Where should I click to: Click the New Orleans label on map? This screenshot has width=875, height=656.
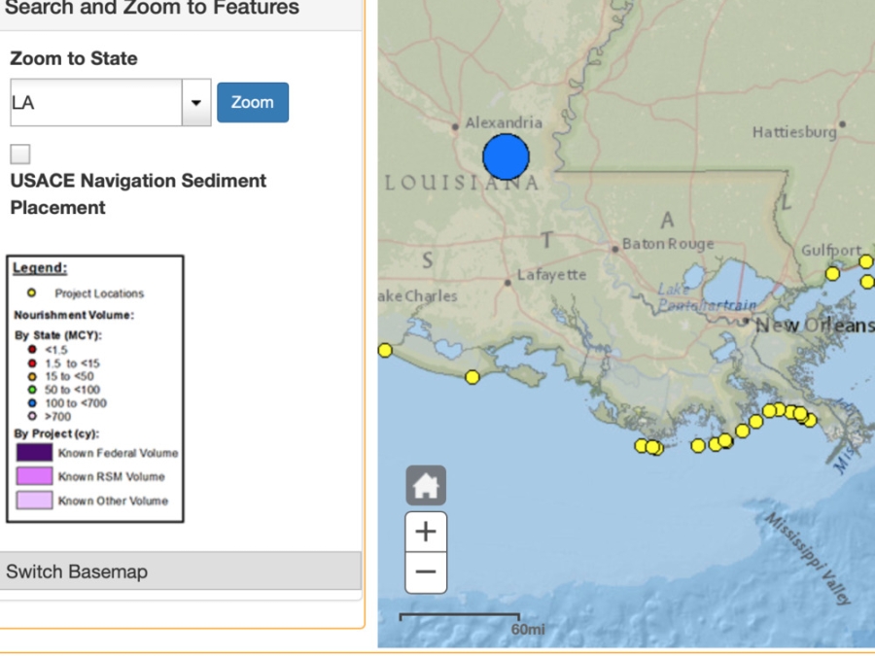click(x=813, y=326)
